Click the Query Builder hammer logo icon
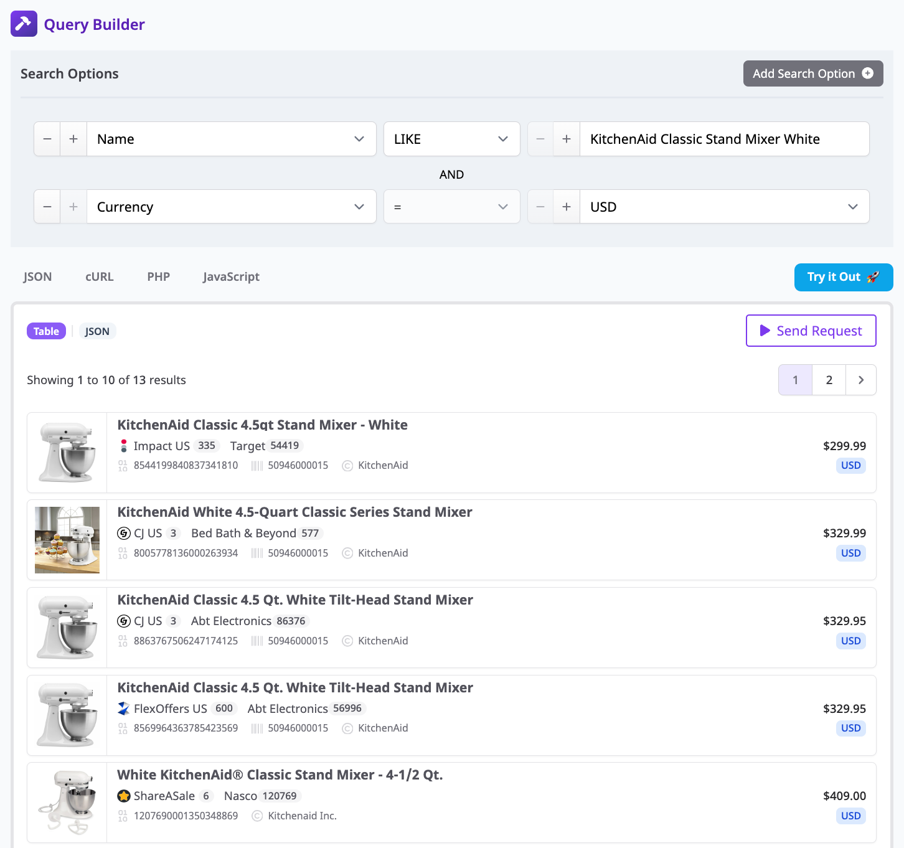This screenshot has height=848, width=904. tap(24, 24)
